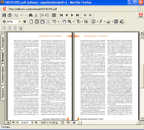
Task: Open the rotate view dropdown arrow
Action: [58, 22]
